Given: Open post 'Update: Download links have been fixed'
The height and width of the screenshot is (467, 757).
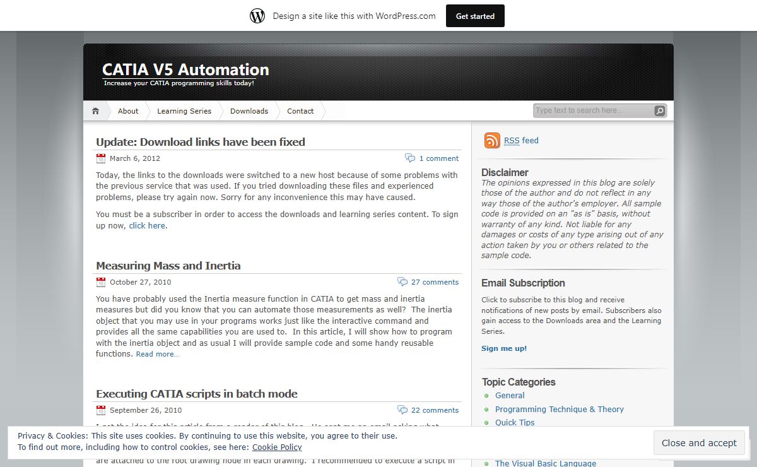Looking at the screenshot, I should (x=201, y=142).
